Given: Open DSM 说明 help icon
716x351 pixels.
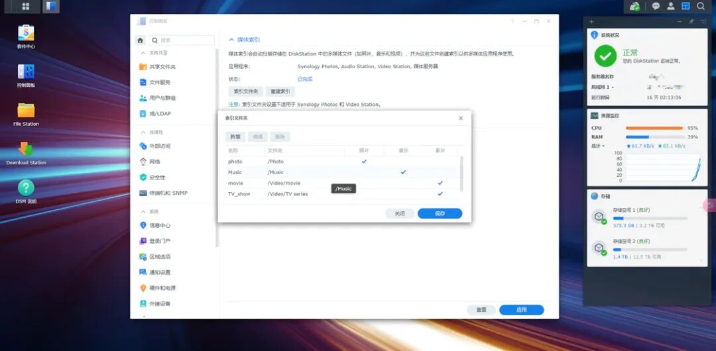Looking at the screenshot, I should (x=26, y=191).
